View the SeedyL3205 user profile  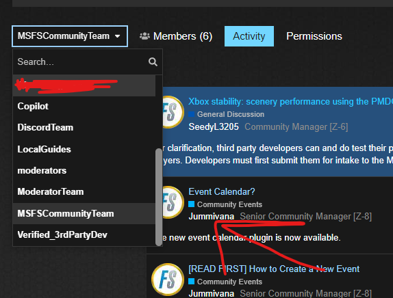pyautogui.click(x=214, y=127)
